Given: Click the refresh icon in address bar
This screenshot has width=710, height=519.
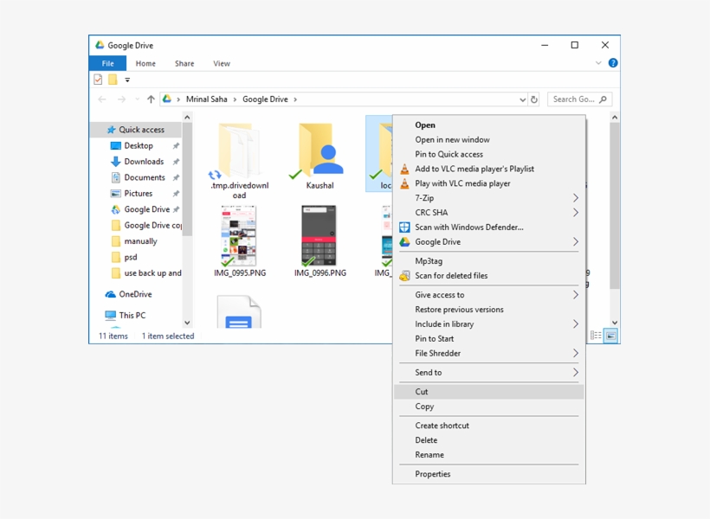Looking at the screenshot, I should click(534, 99).
